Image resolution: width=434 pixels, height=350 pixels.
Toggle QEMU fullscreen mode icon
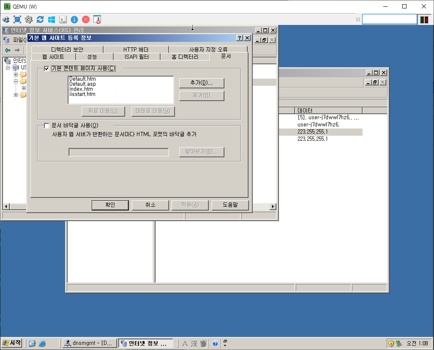(17, 20)
